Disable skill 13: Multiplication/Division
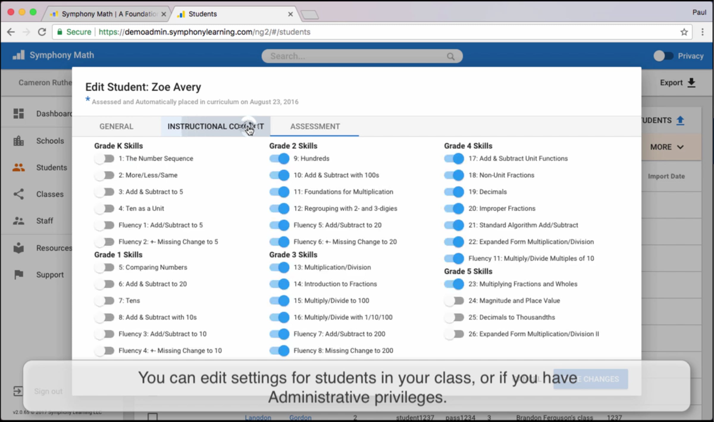714x422 pixels. coord(279,267)
